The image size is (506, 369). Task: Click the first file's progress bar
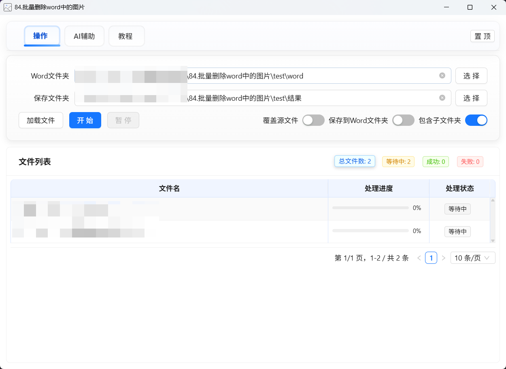pyautogui.click(x=370, y=207)
